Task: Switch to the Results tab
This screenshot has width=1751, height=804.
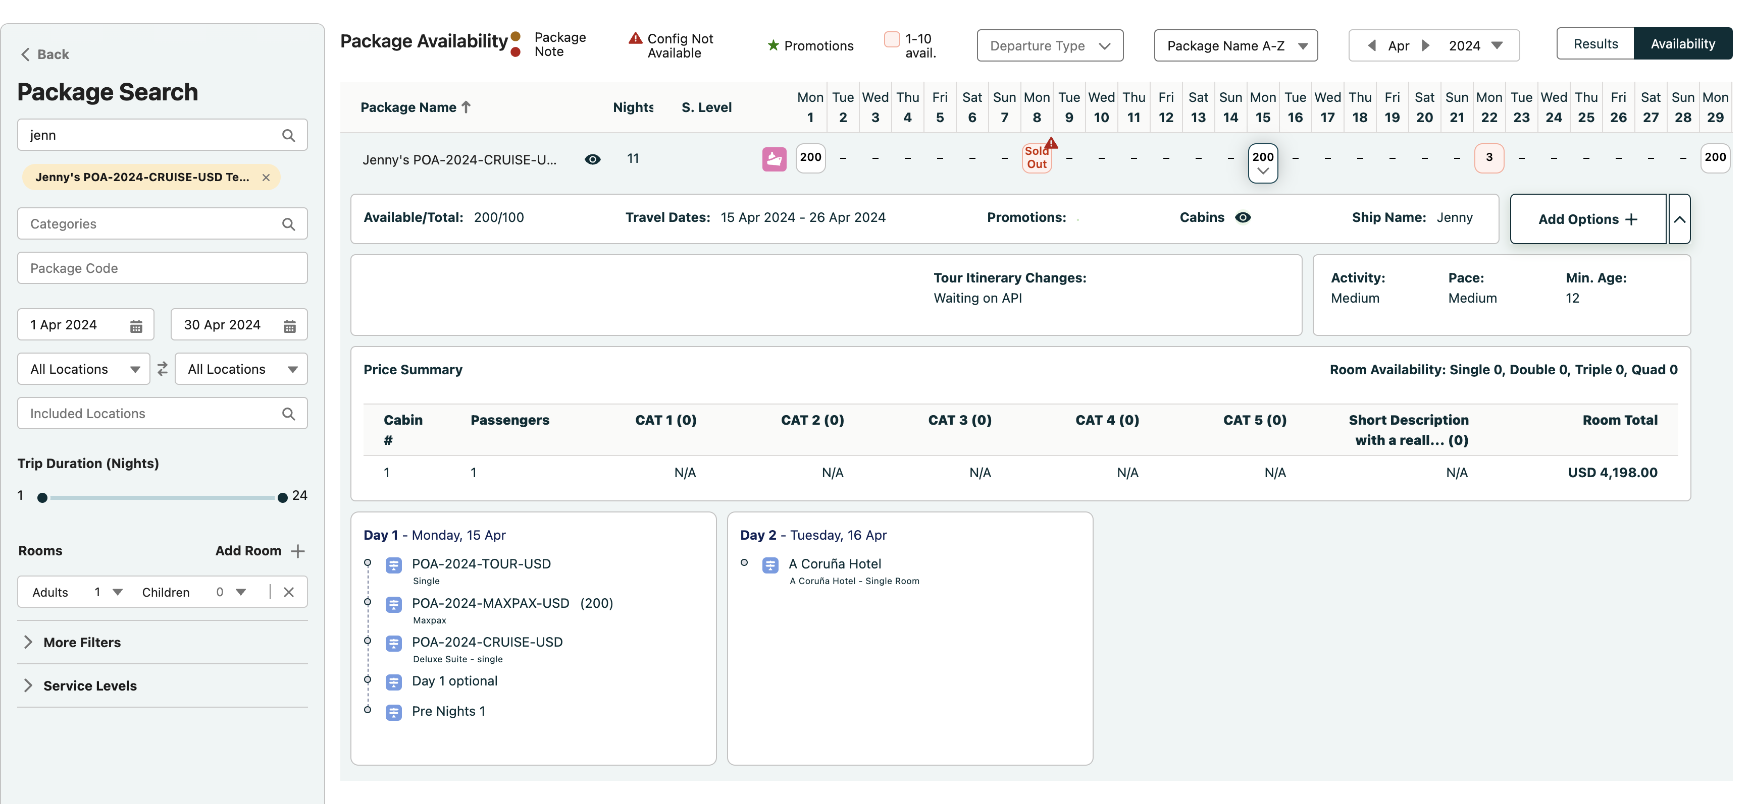Action: click(x=1595, y=43)
